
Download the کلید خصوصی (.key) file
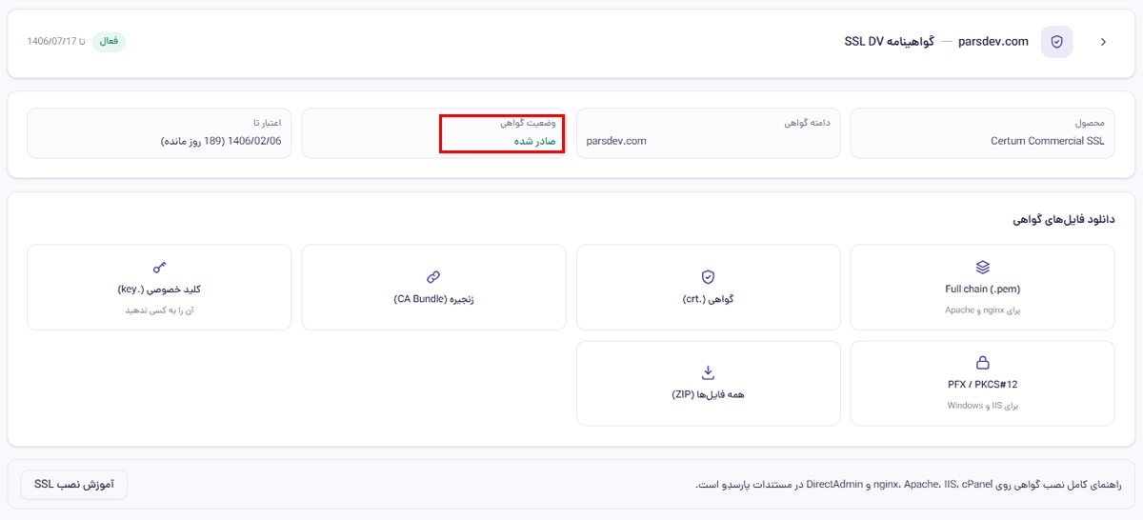point(159,288)
